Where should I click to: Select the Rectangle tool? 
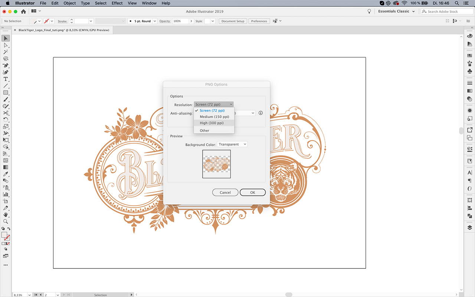[x=6, y=92]
